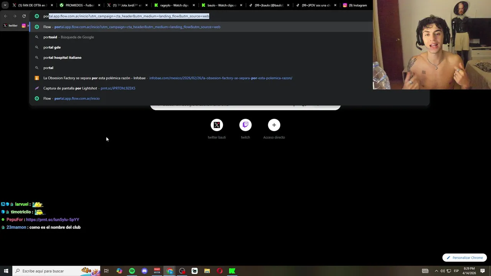Show hidden system tray icons

tap(436, 271)
